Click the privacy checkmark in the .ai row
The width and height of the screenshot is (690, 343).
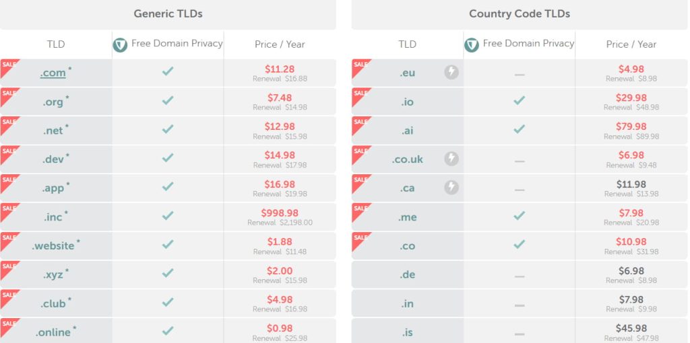click(519, 129)
